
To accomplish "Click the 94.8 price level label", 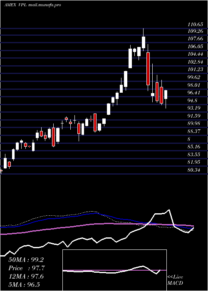I will click(193, 101).
